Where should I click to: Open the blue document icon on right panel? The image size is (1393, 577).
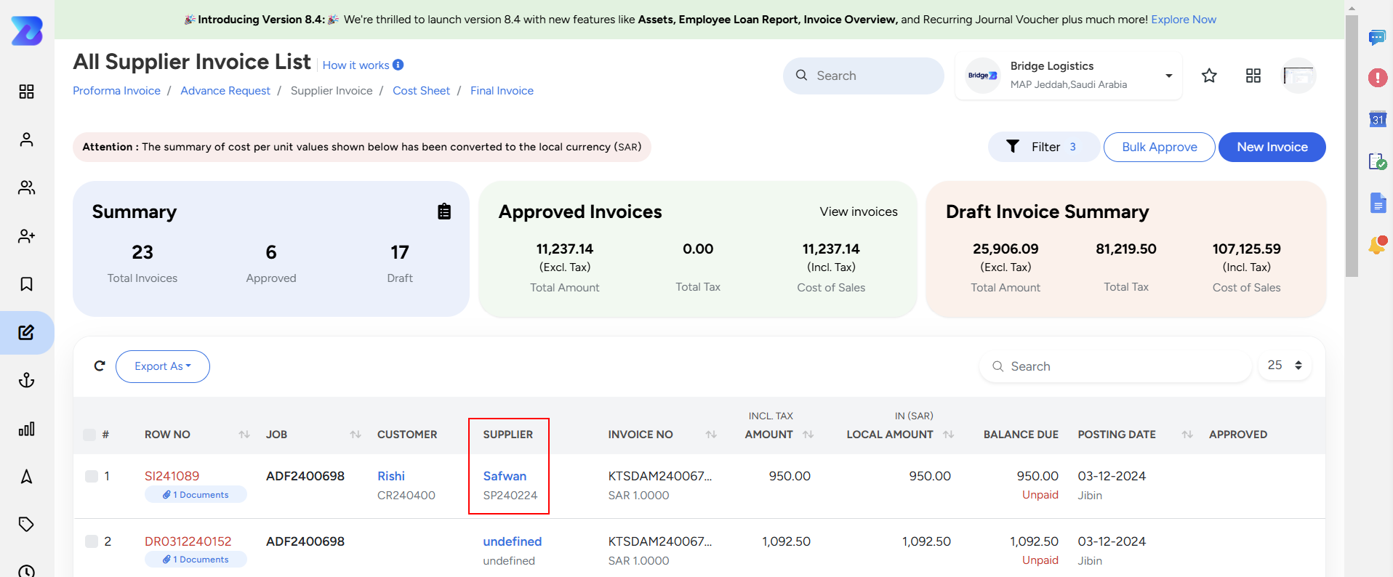click(1378, 203)
